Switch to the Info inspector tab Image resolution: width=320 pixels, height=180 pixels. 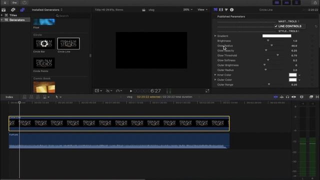point(232,9)
